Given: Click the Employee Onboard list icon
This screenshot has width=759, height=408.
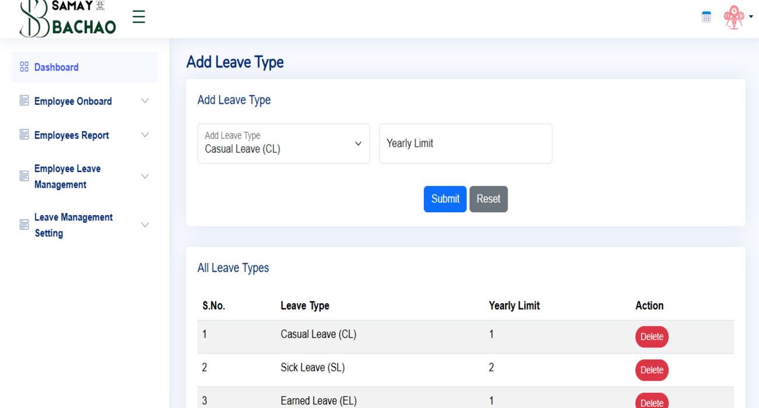Looking at the screenshot, I should point(23,101).
